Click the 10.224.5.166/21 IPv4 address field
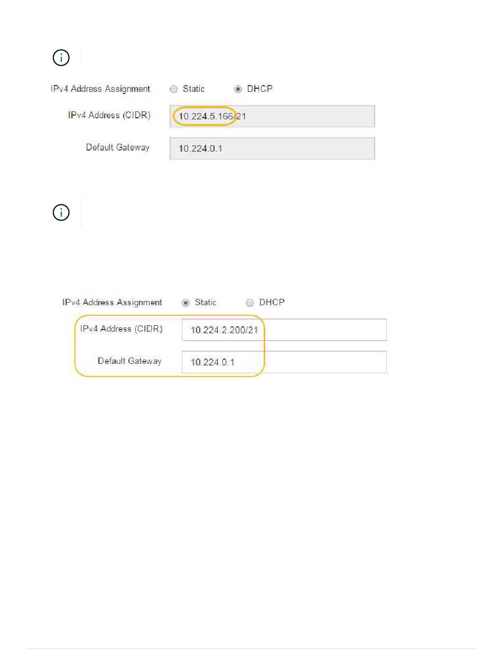502x659 pixels. [272, 116]
